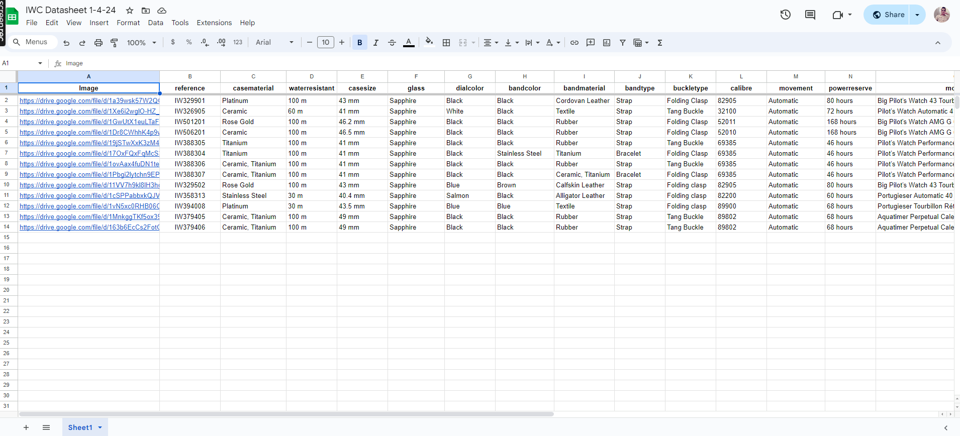Open the Extensions menu
960x436 pixels.
coord(214,23)
